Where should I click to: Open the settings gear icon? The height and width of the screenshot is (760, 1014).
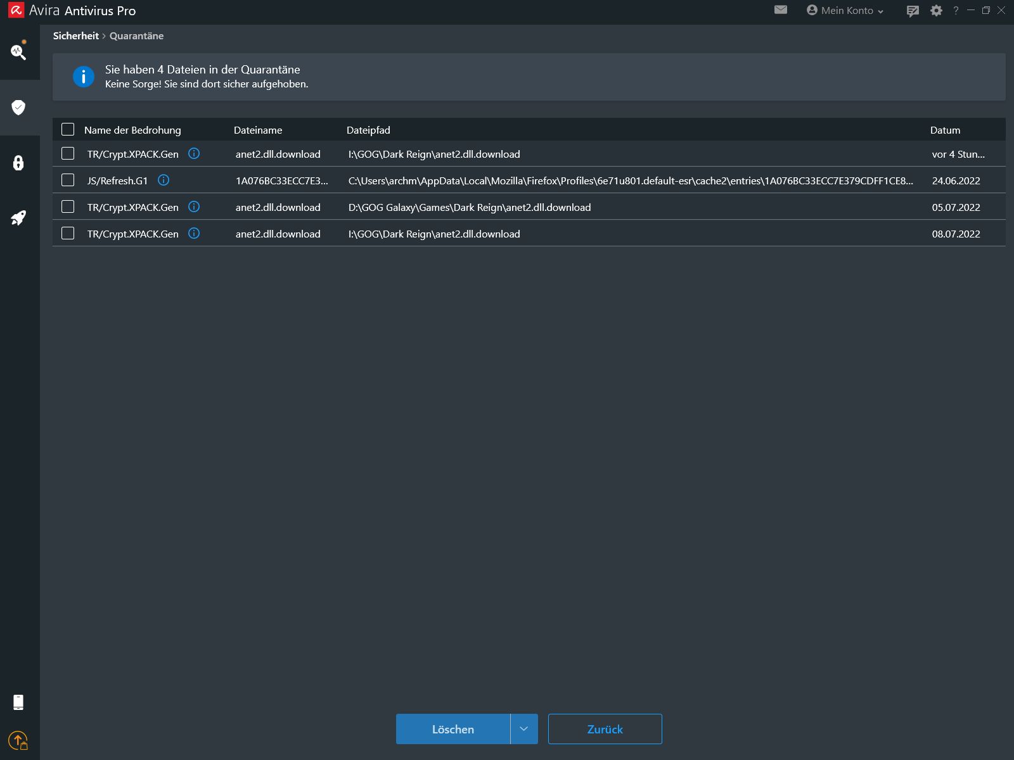pos(936,11)
